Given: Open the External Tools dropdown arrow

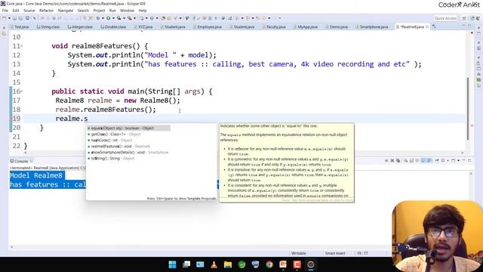Looking at the screenshot, I should click(x=134, y=18).
